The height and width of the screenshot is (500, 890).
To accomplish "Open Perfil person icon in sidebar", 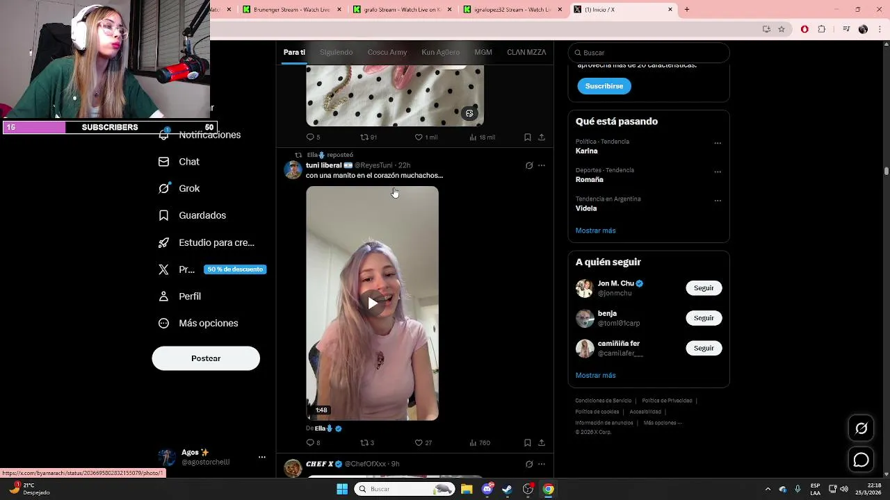I will [164, 297].
